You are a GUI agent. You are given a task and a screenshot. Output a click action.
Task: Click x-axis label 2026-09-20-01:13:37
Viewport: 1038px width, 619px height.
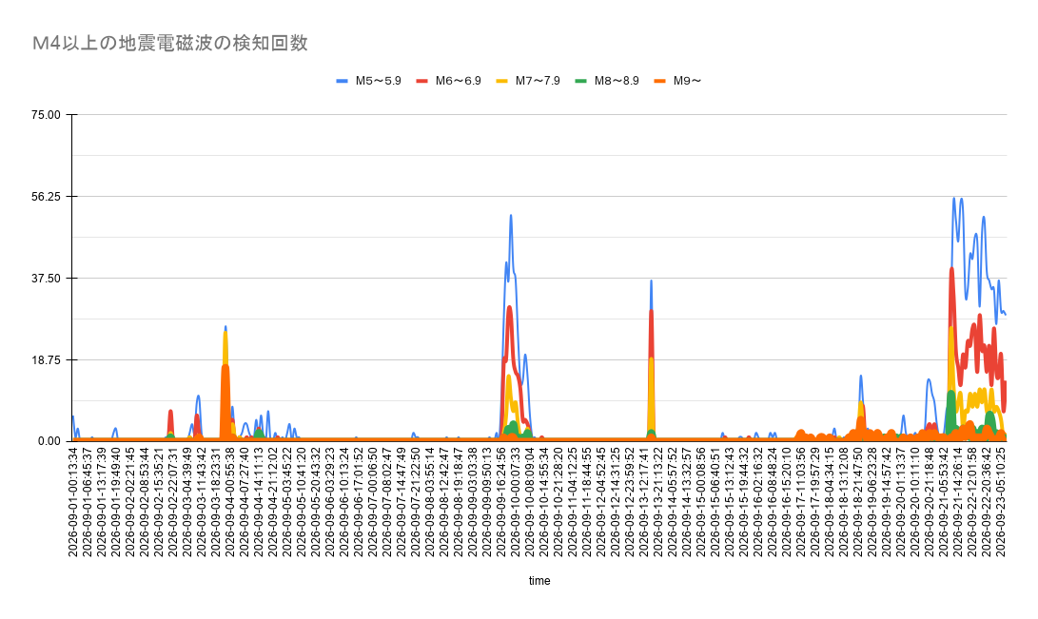[900, 502]
